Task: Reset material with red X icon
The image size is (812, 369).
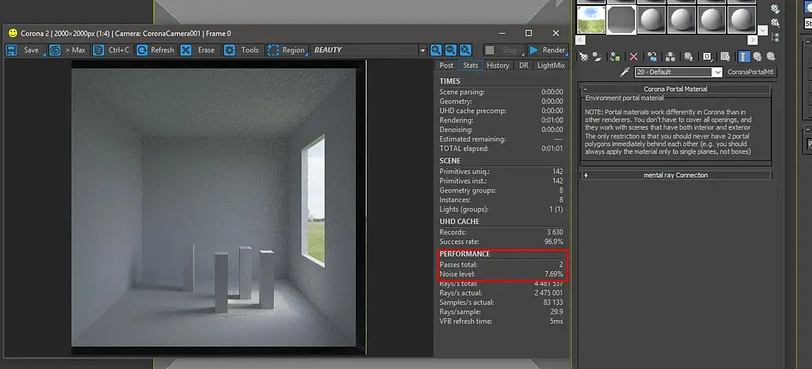Action: coord(633,57)
